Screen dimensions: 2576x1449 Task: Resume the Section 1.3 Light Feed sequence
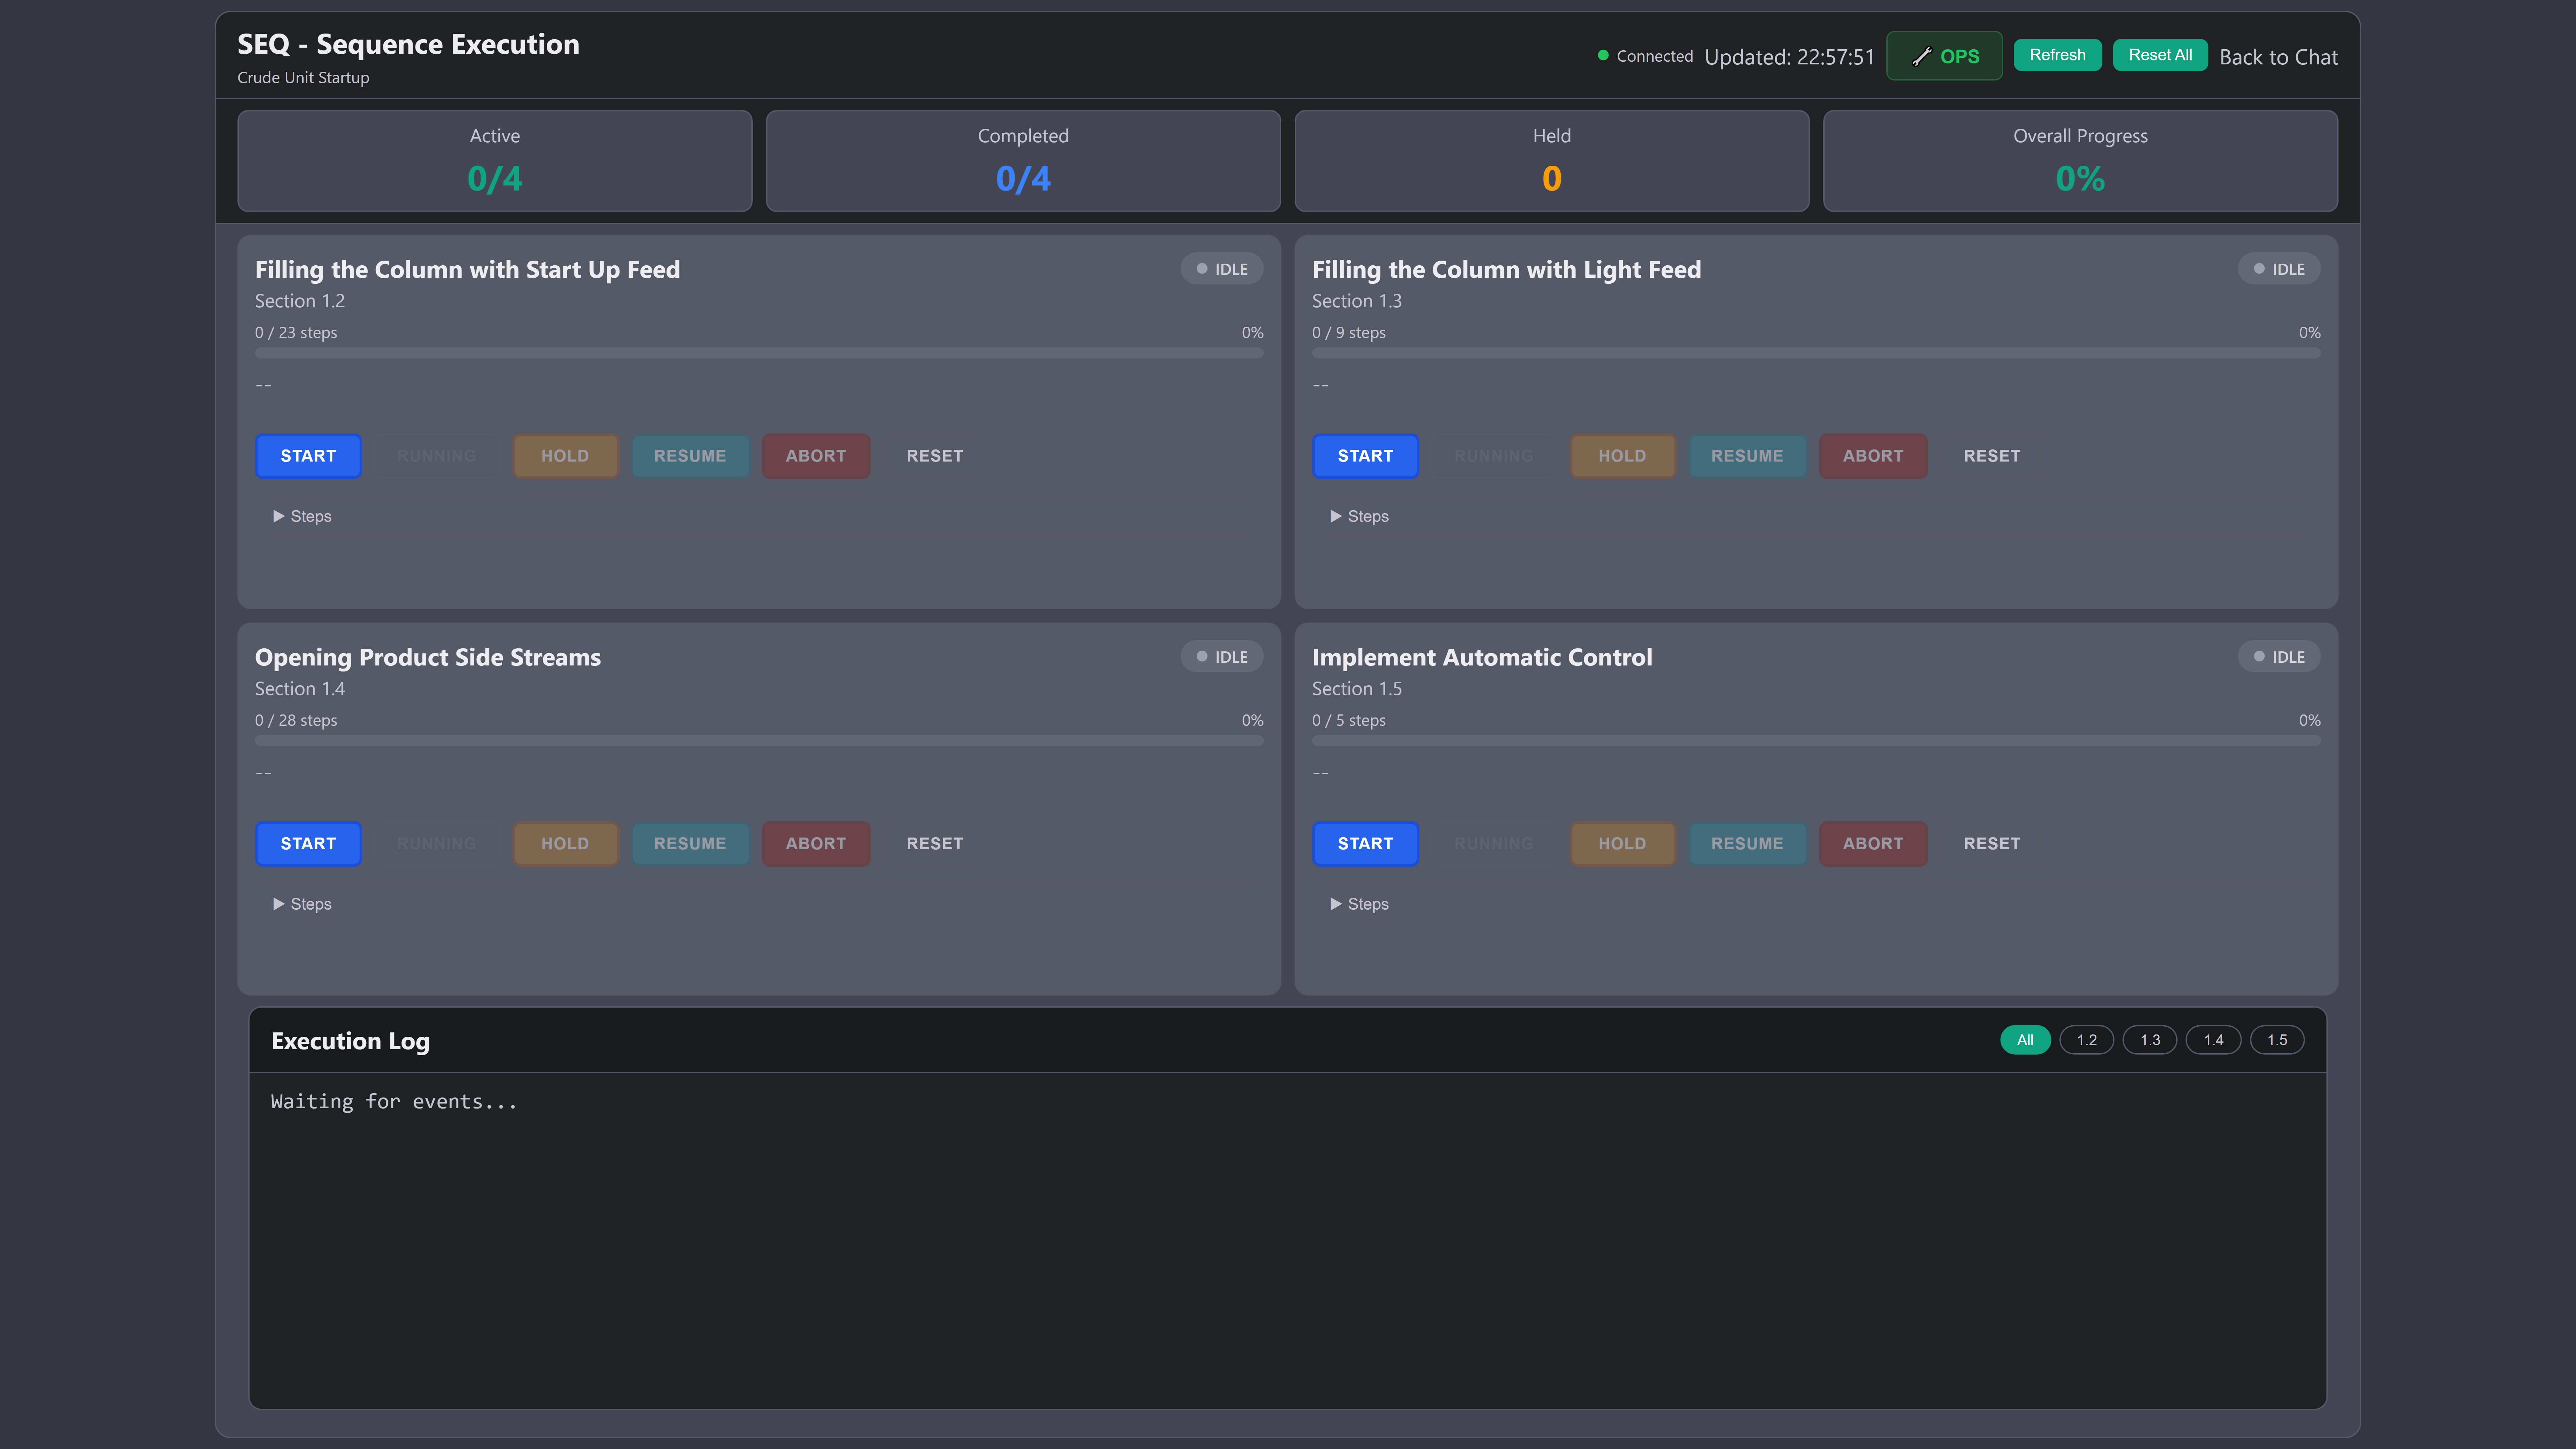(x=1747, y=456)
